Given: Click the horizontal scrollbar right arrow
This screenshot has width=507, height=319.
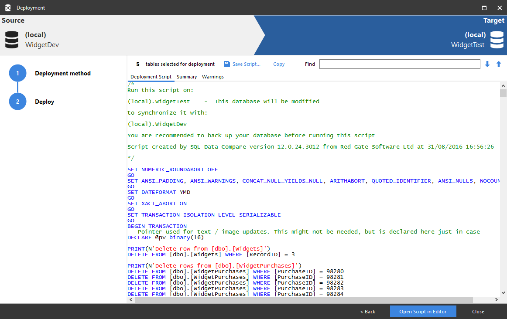Looking at the screenshot, I should pyautogui.click(x=496, y=299).
